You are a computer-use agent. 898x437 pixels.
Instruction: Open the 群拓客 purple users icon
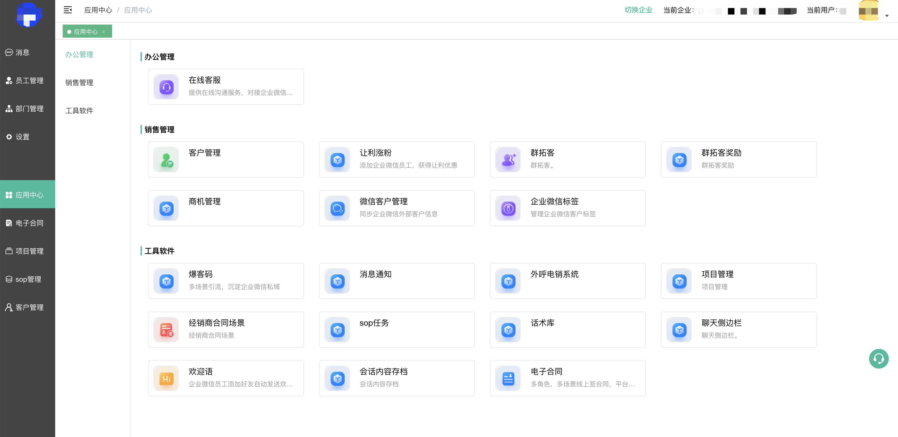[x=508, y=160]
